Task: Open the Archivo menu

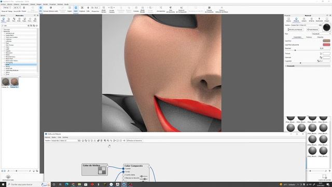Action: pyautogui.click(x=3, y=4)
